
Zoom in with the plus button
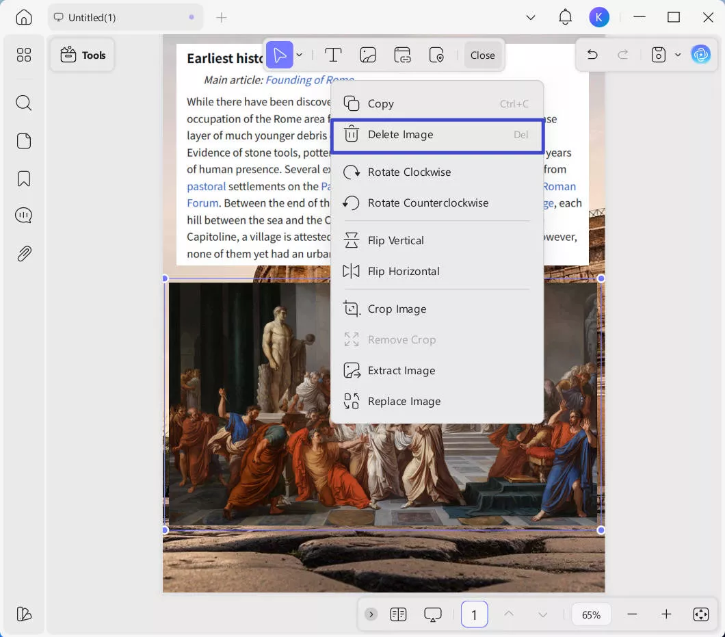tap(666, 614)
